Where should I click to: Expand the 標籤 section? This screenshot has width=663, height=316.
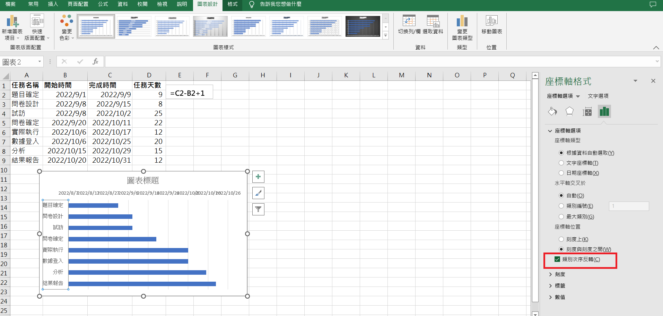[x=550, y=286]
